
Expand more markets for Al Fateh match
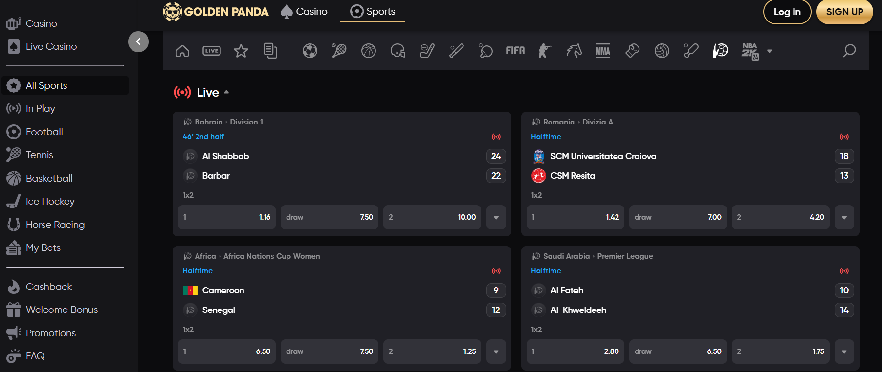[844, 351]
